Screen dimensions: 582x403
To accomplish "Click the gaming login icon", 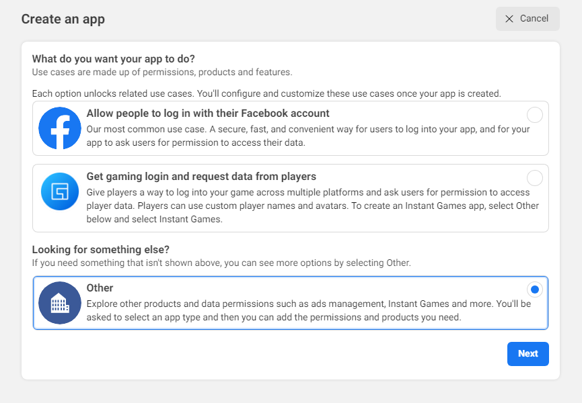I will tap(60, 191).
